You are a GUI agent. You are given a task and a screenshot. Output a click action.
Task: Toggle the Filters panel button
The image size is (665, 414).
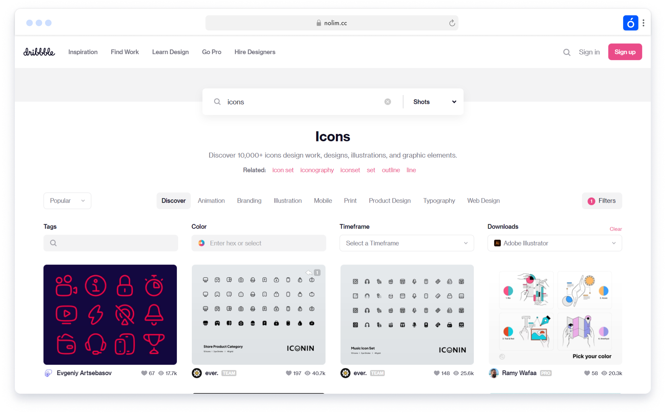coord(602,201)
